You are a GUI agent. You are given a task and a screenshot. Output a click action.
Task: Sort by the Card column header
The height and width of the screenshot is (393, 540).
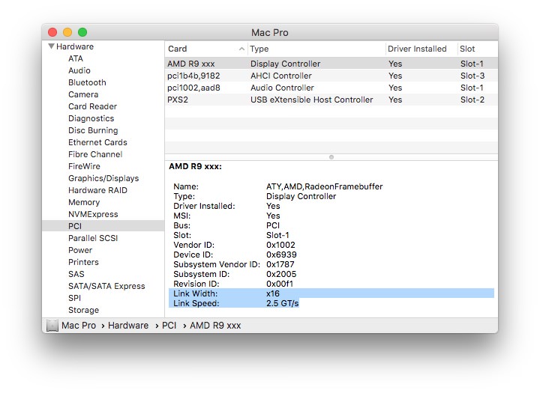[x=177, y=49]
